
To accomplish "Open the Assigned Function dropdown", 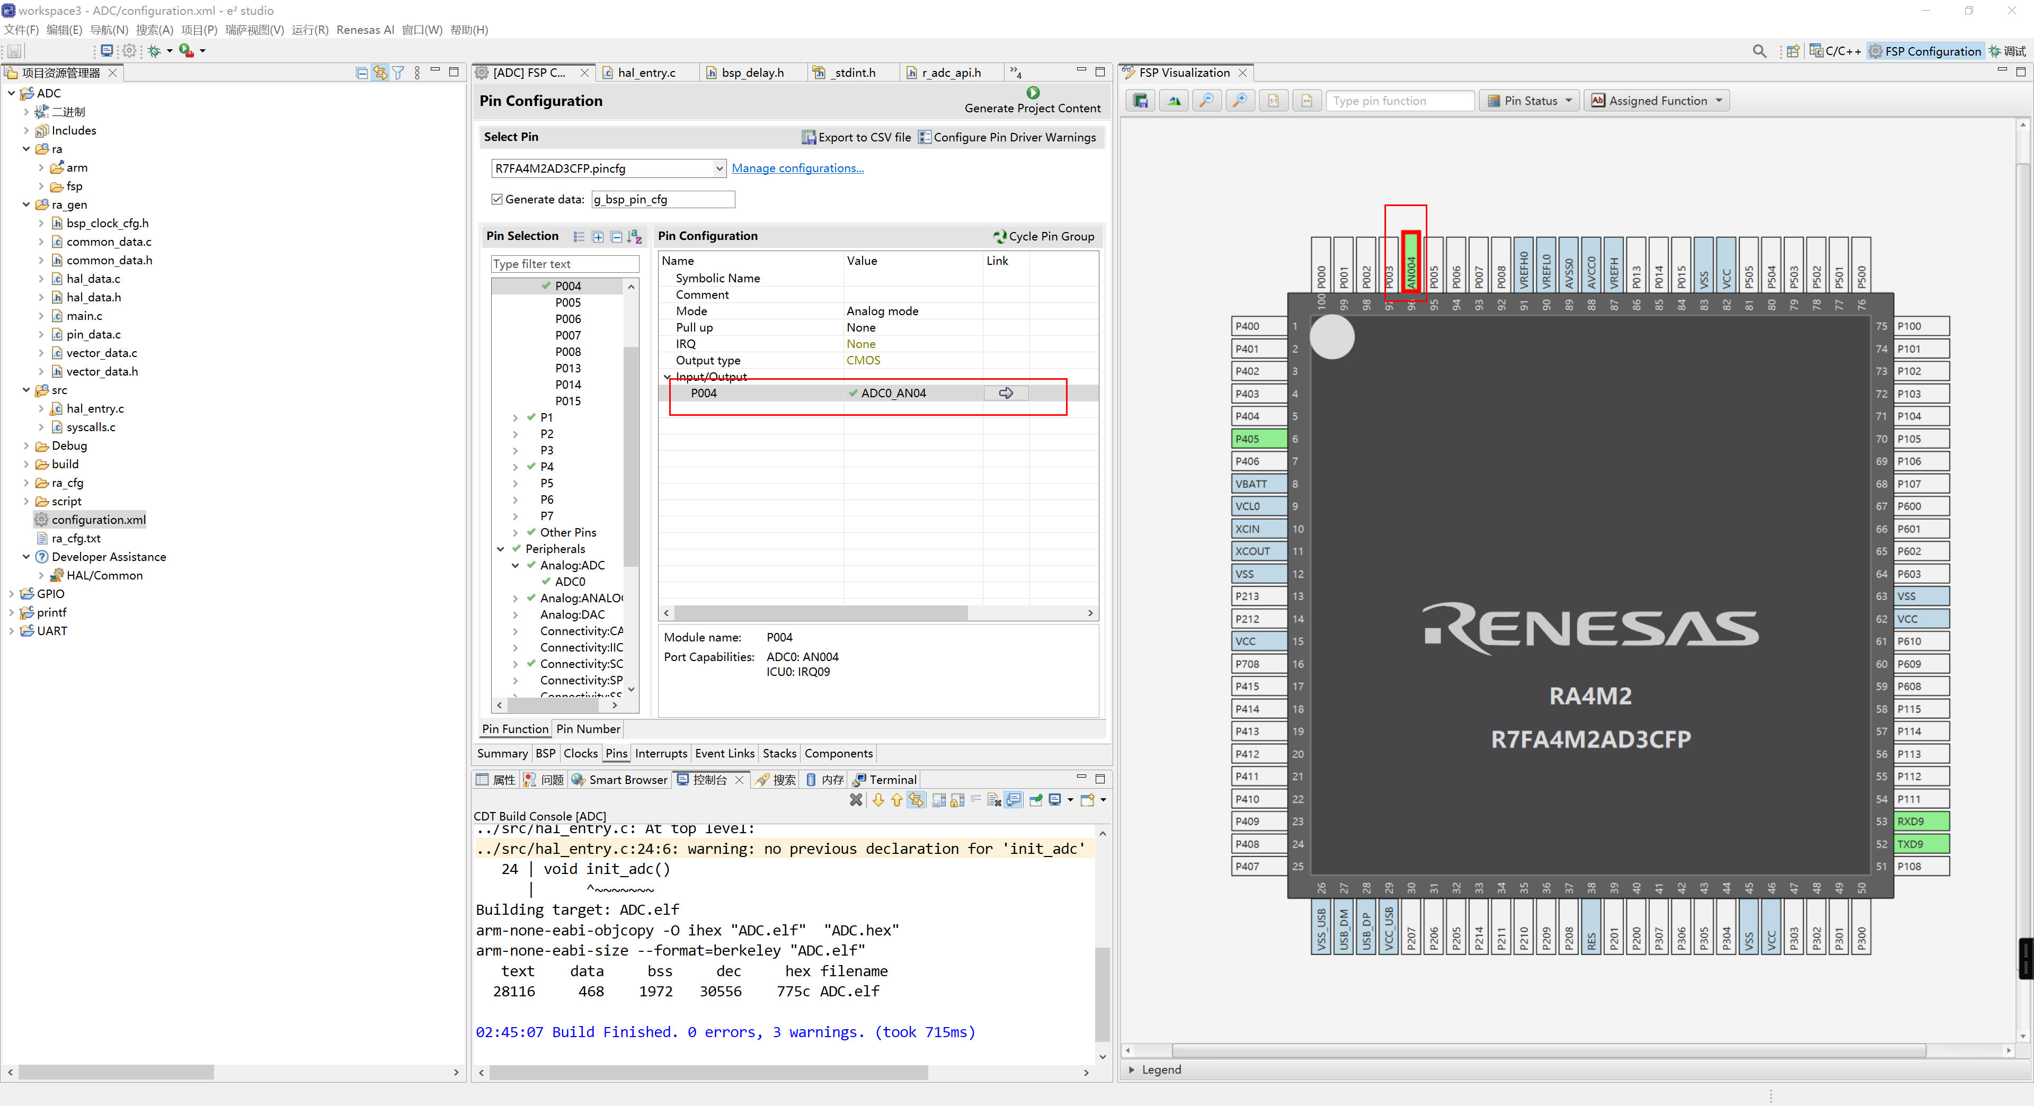I will tap(1657, 101).
